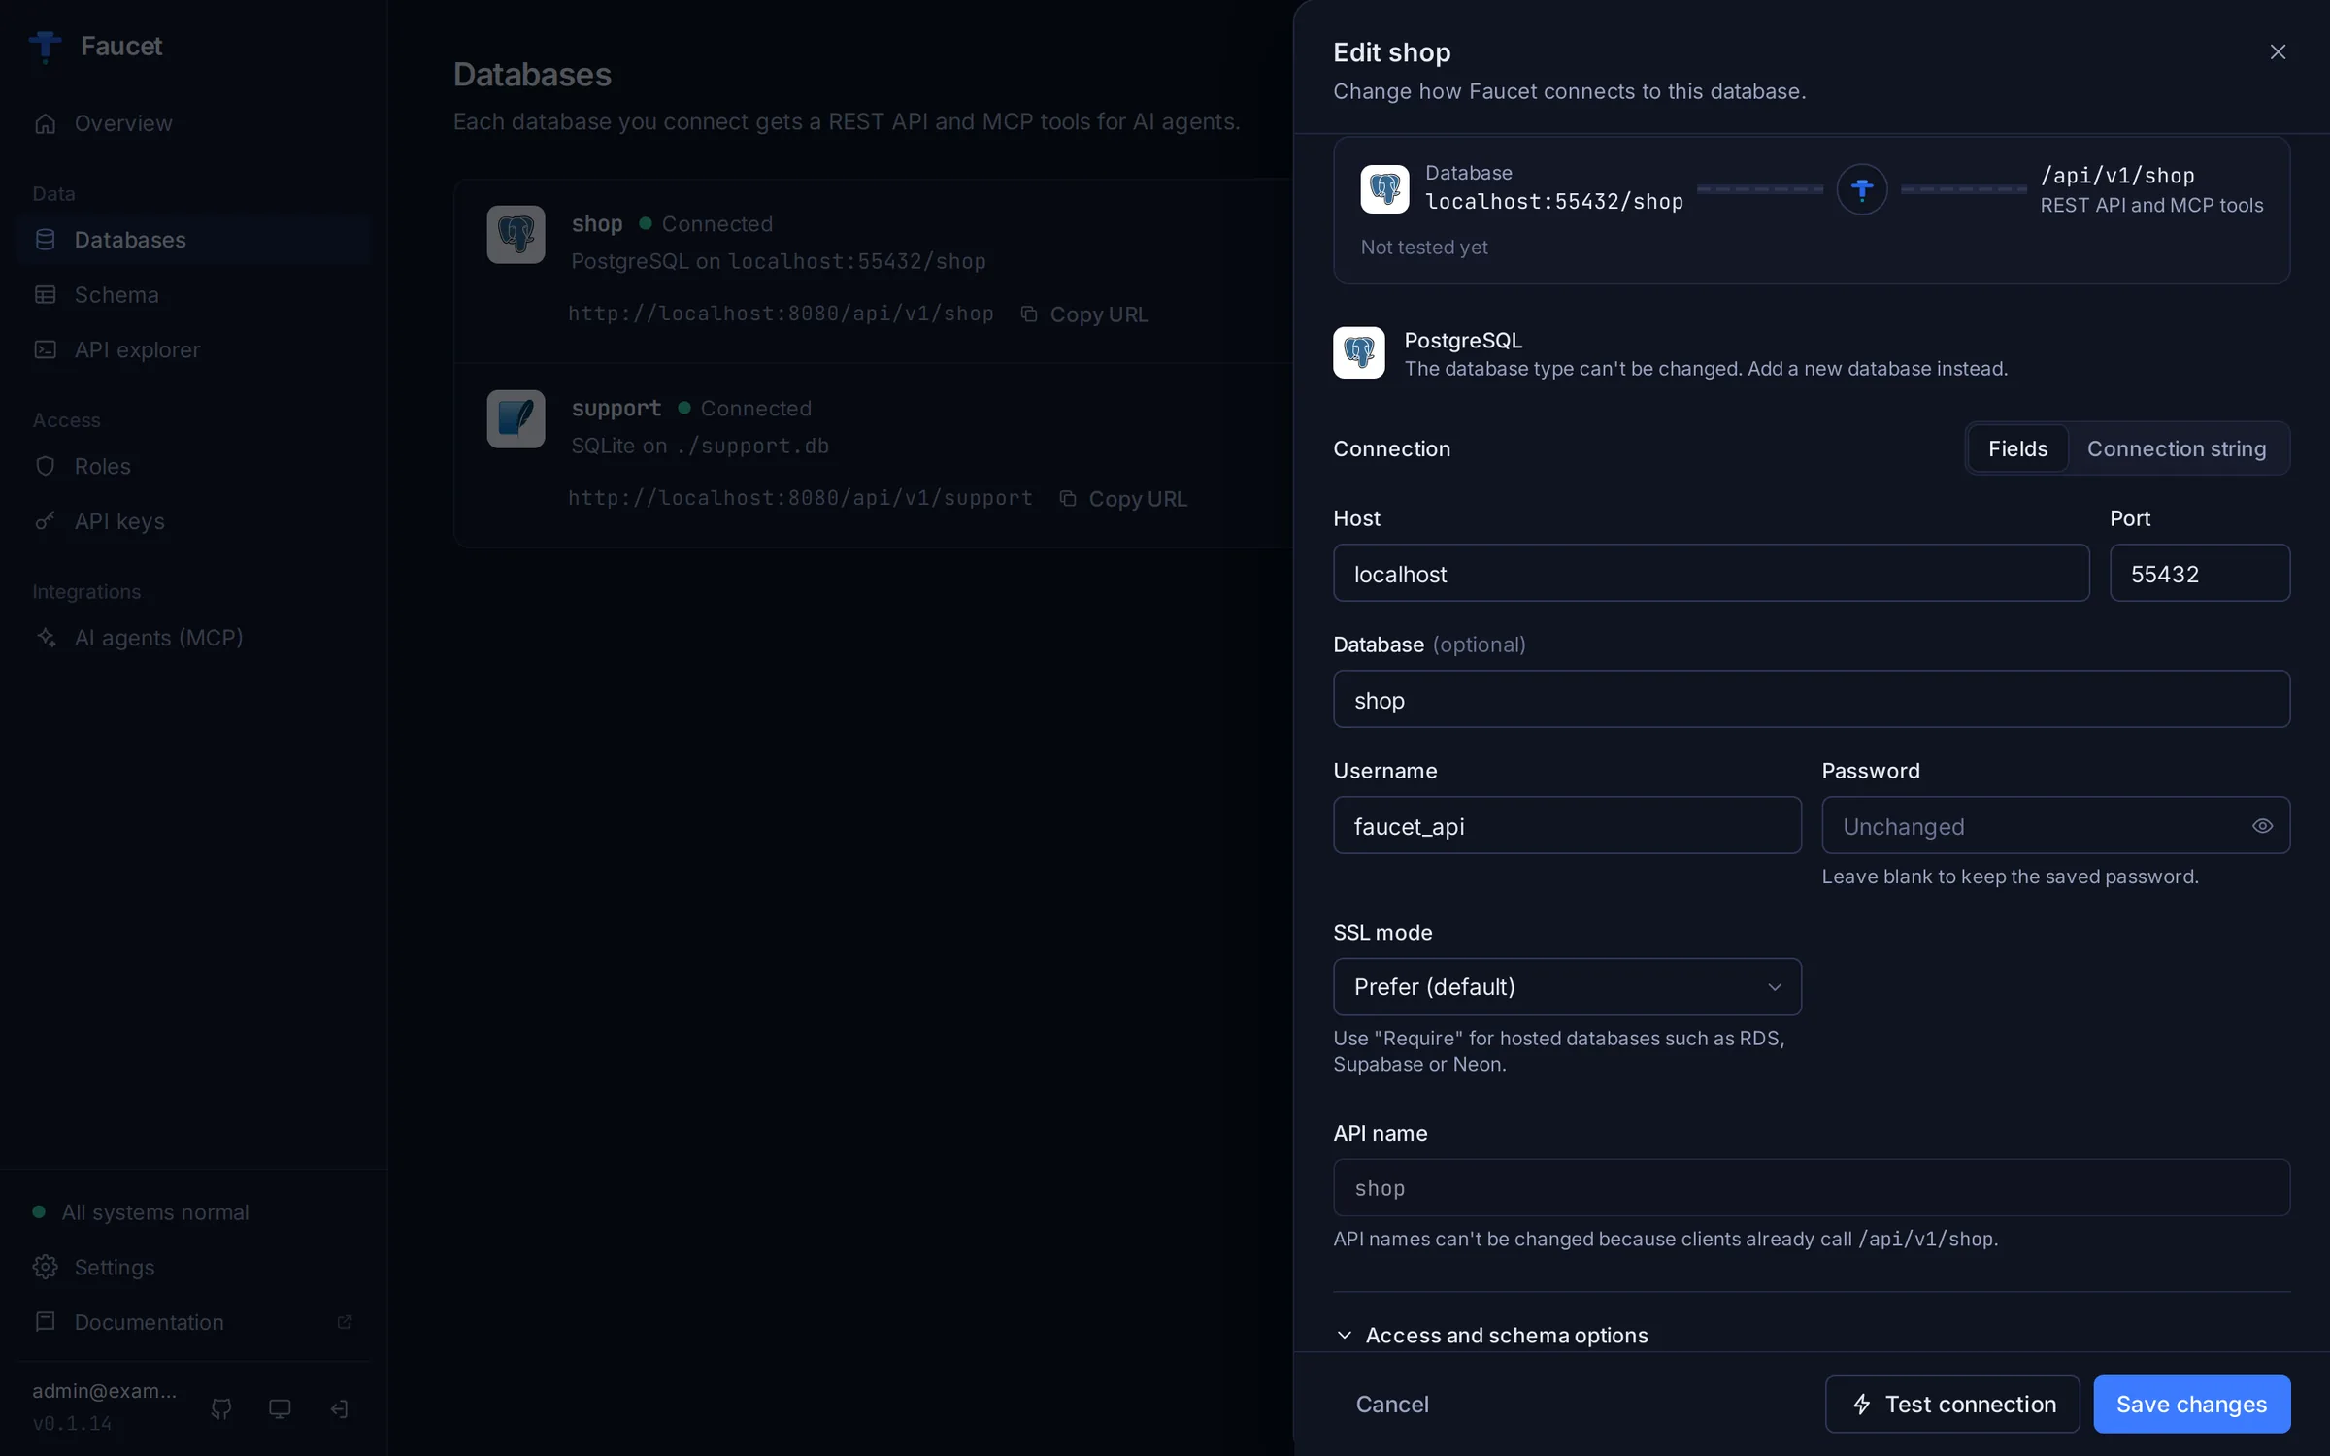Click the AI agents (MCP) sparkle icon
2330x1456 pixels.
pos(45,638)
